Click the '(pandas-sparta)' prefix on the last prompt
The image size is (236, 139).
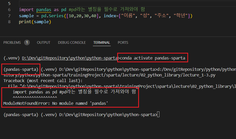tap(21, 115)
